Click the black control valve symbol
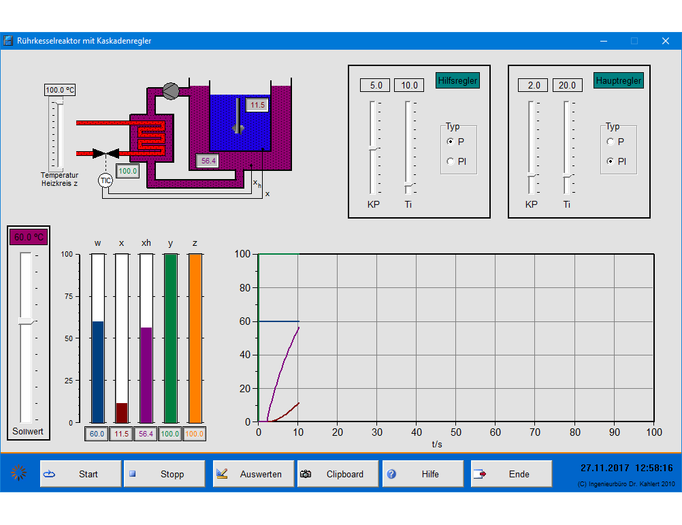Image resolution: width=682 pixels, height=525 pixels. [105, 154]
